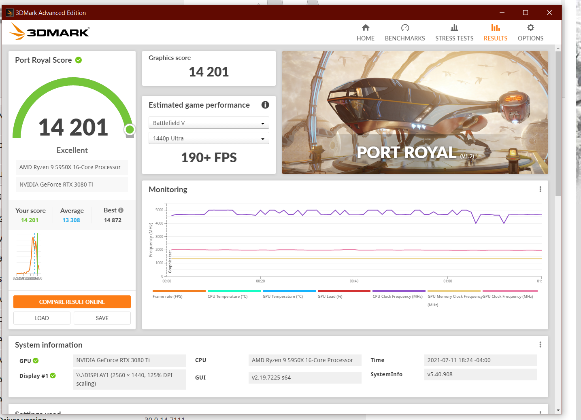Click the info icon beside Best score

coord(121,210)
